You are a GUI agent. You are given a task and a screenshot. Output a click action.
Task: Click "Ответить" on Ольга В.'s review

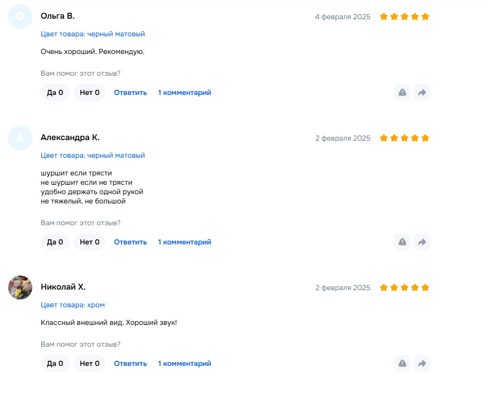tap(130, 92)
